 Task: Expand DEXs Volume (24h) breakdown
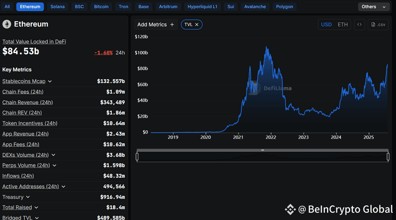tap(53, 155)
